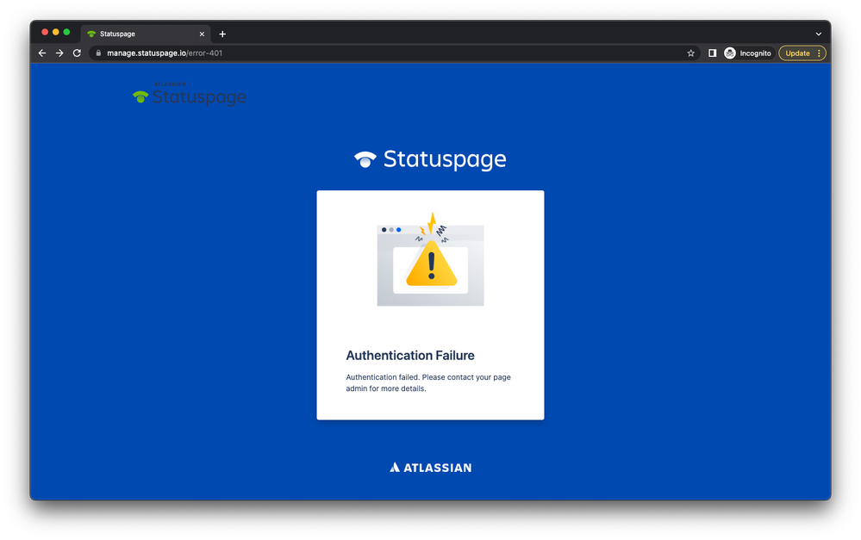Click the Update button in Chrome toolbar
The width and height of the screenshot is (861, 540).
[x=802, y=53]
